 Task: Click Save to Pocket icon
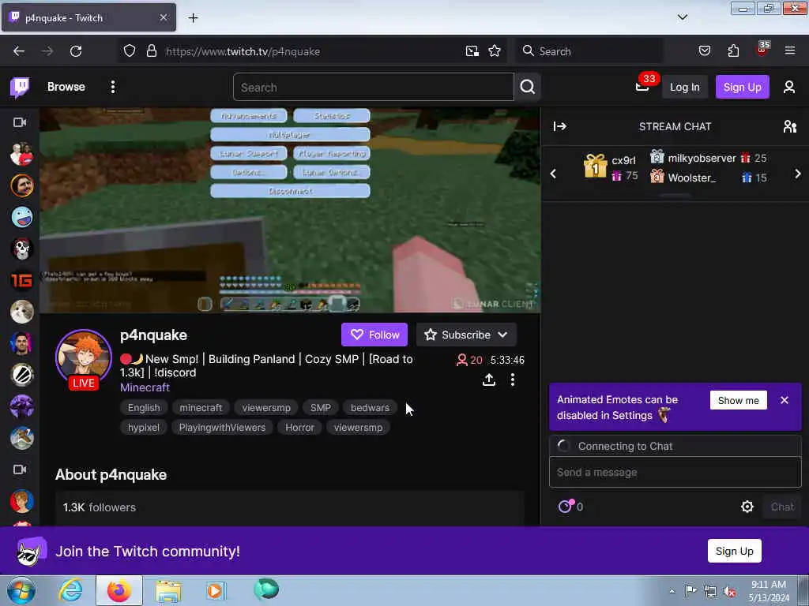[704, 50]
